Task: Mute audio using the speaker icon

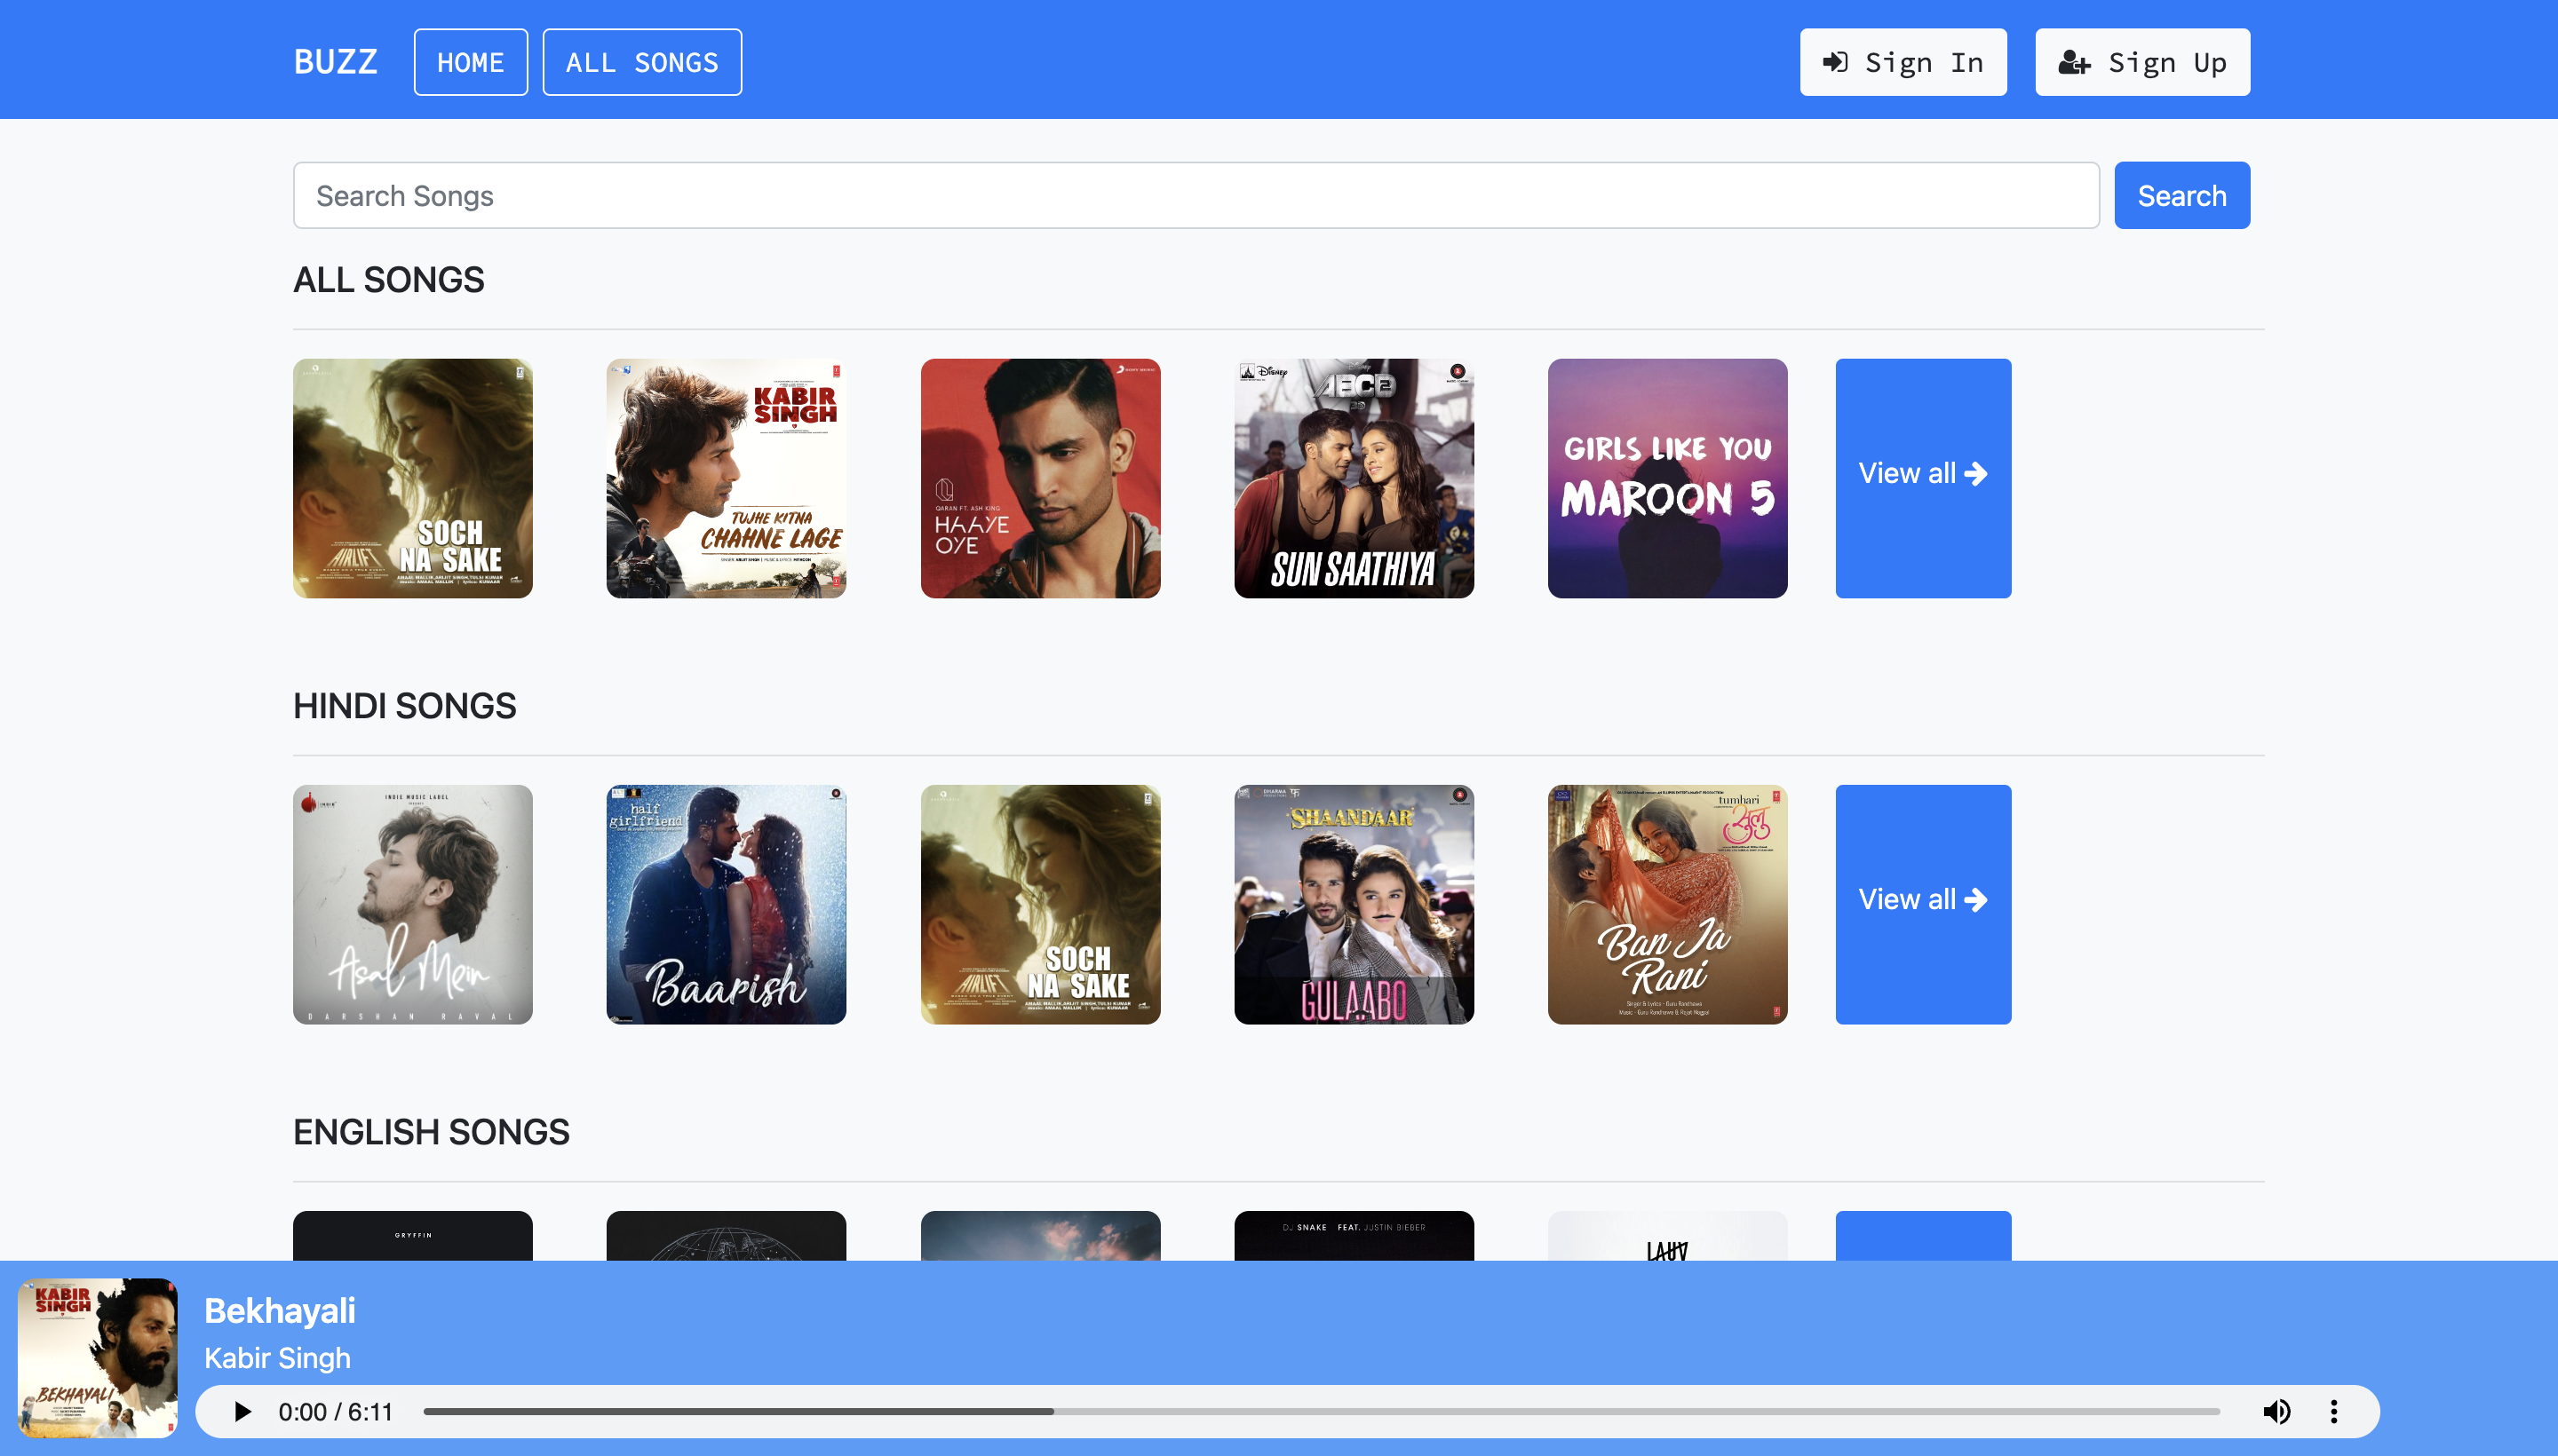Action: [2276, 1411]
